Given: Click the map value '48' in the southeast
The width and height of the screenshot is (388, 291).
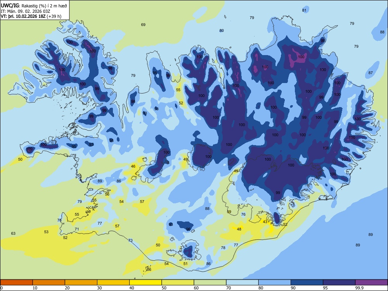Looking at the screenshot, I should (239, 229).
